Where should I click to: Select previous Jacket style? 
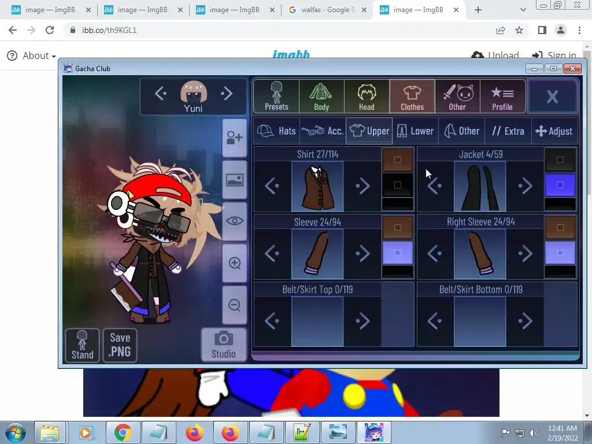click(435, 186)
